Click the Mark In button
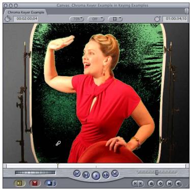This screenshot has height=189, width=190. point(135,183)
